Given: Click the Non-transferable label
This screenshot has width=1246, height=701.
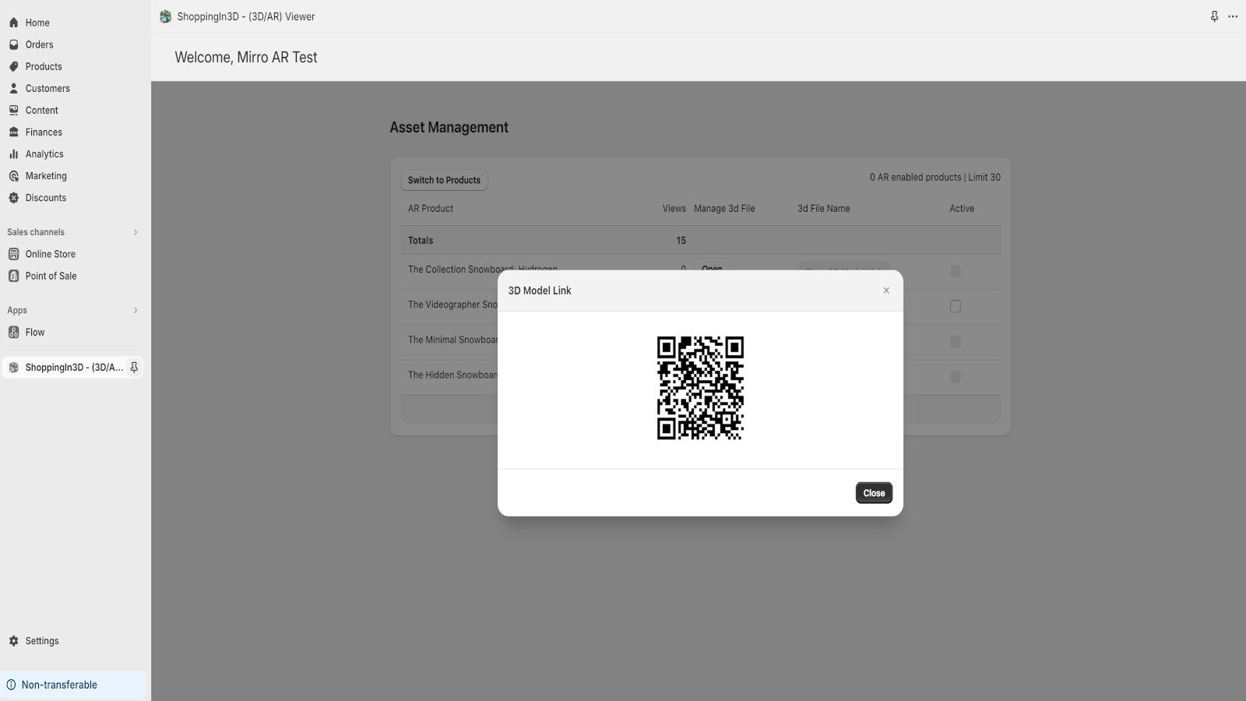Looking at the screenshot, I should [x=59, y=685].
